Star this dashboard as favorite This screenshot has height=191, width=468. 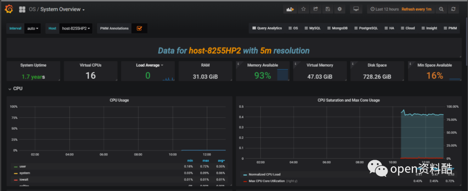[303, 9]
